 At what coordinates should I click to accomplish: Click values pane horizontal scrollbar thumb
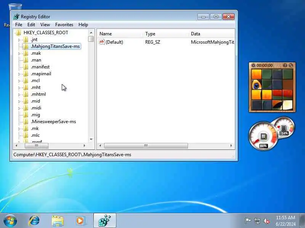146,146
